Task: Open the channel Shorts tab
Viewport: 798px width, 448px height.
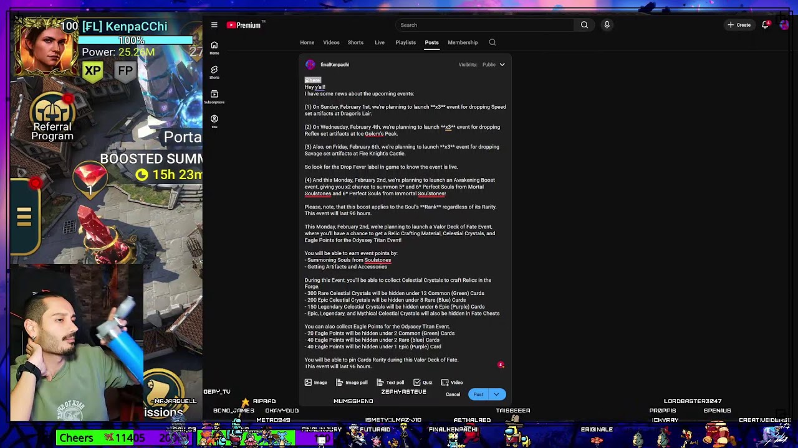Action: click(355, 42)
